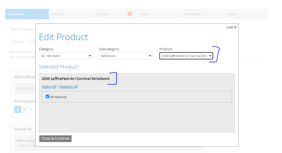
Task: Switch to the Codes tab
Action: pyautogui.click(x=246, y=14)
